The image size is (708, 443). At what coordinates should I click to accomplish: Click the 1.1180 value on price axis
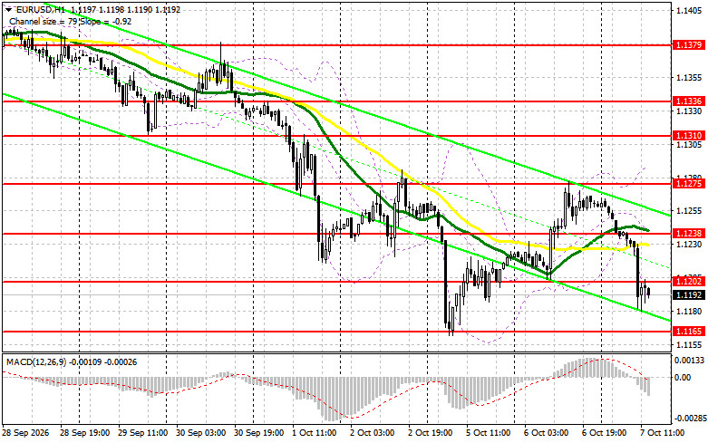(x=689, y=312)
